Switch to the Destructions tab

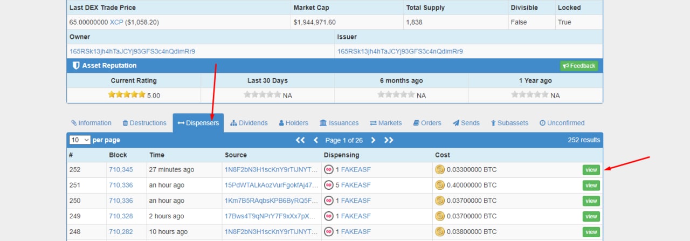[x=144, y=123]
